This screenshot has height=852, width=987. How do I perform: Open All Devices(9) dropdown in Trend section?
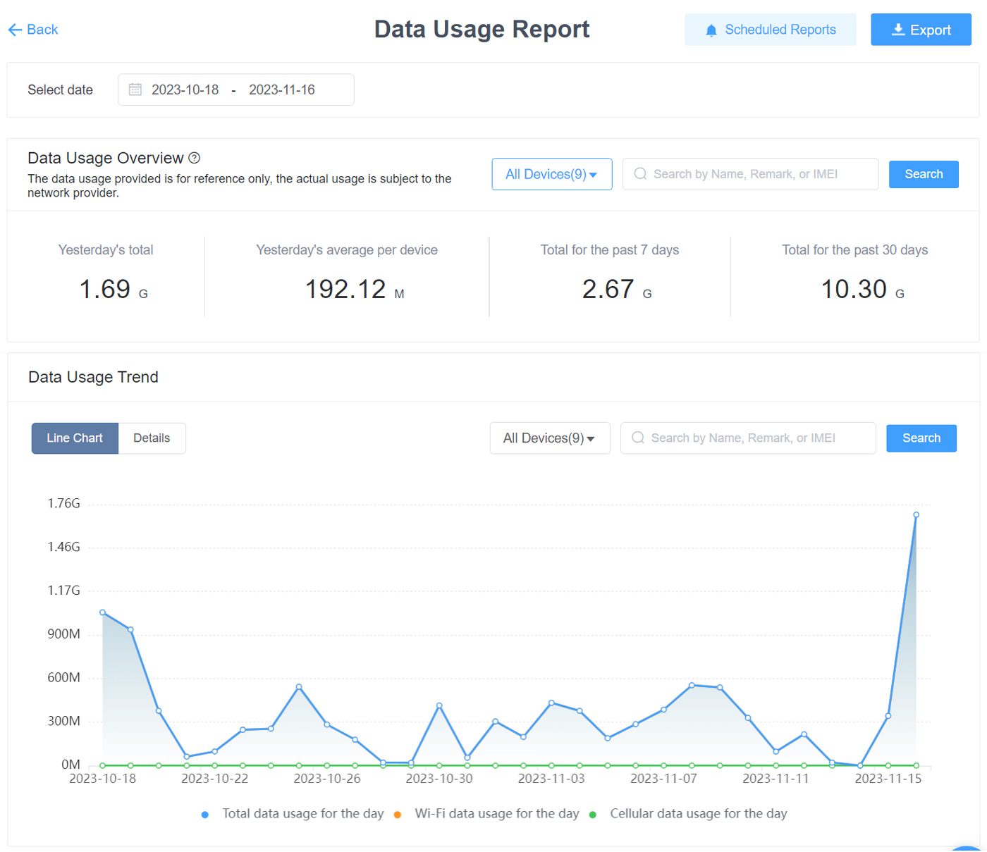pos(550,438)
